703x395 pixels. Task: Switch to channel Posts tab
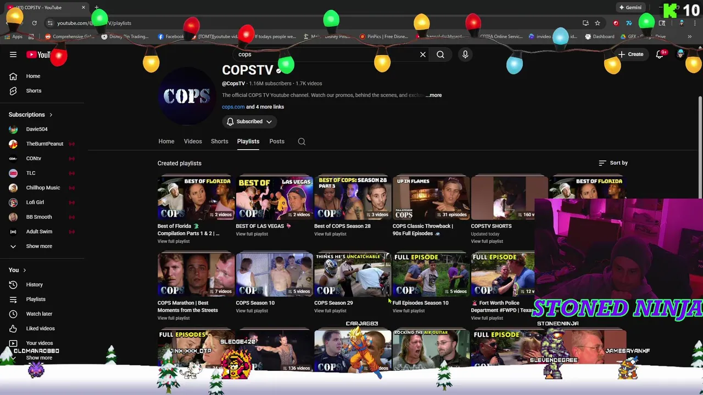coord(277,142)
